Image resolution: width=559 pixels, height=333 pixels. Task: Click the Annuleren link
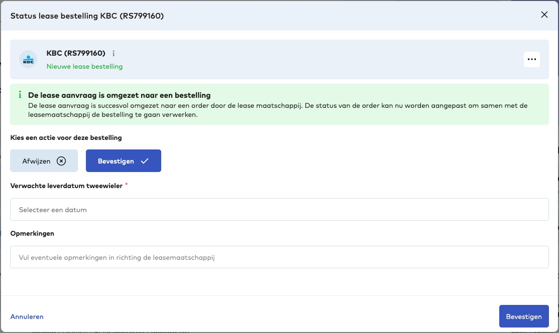click(27, 316)
